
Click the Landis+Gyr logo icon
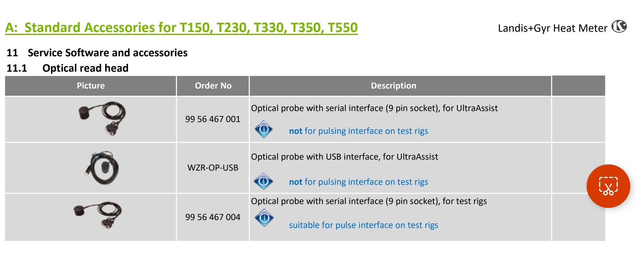[619, 27]
